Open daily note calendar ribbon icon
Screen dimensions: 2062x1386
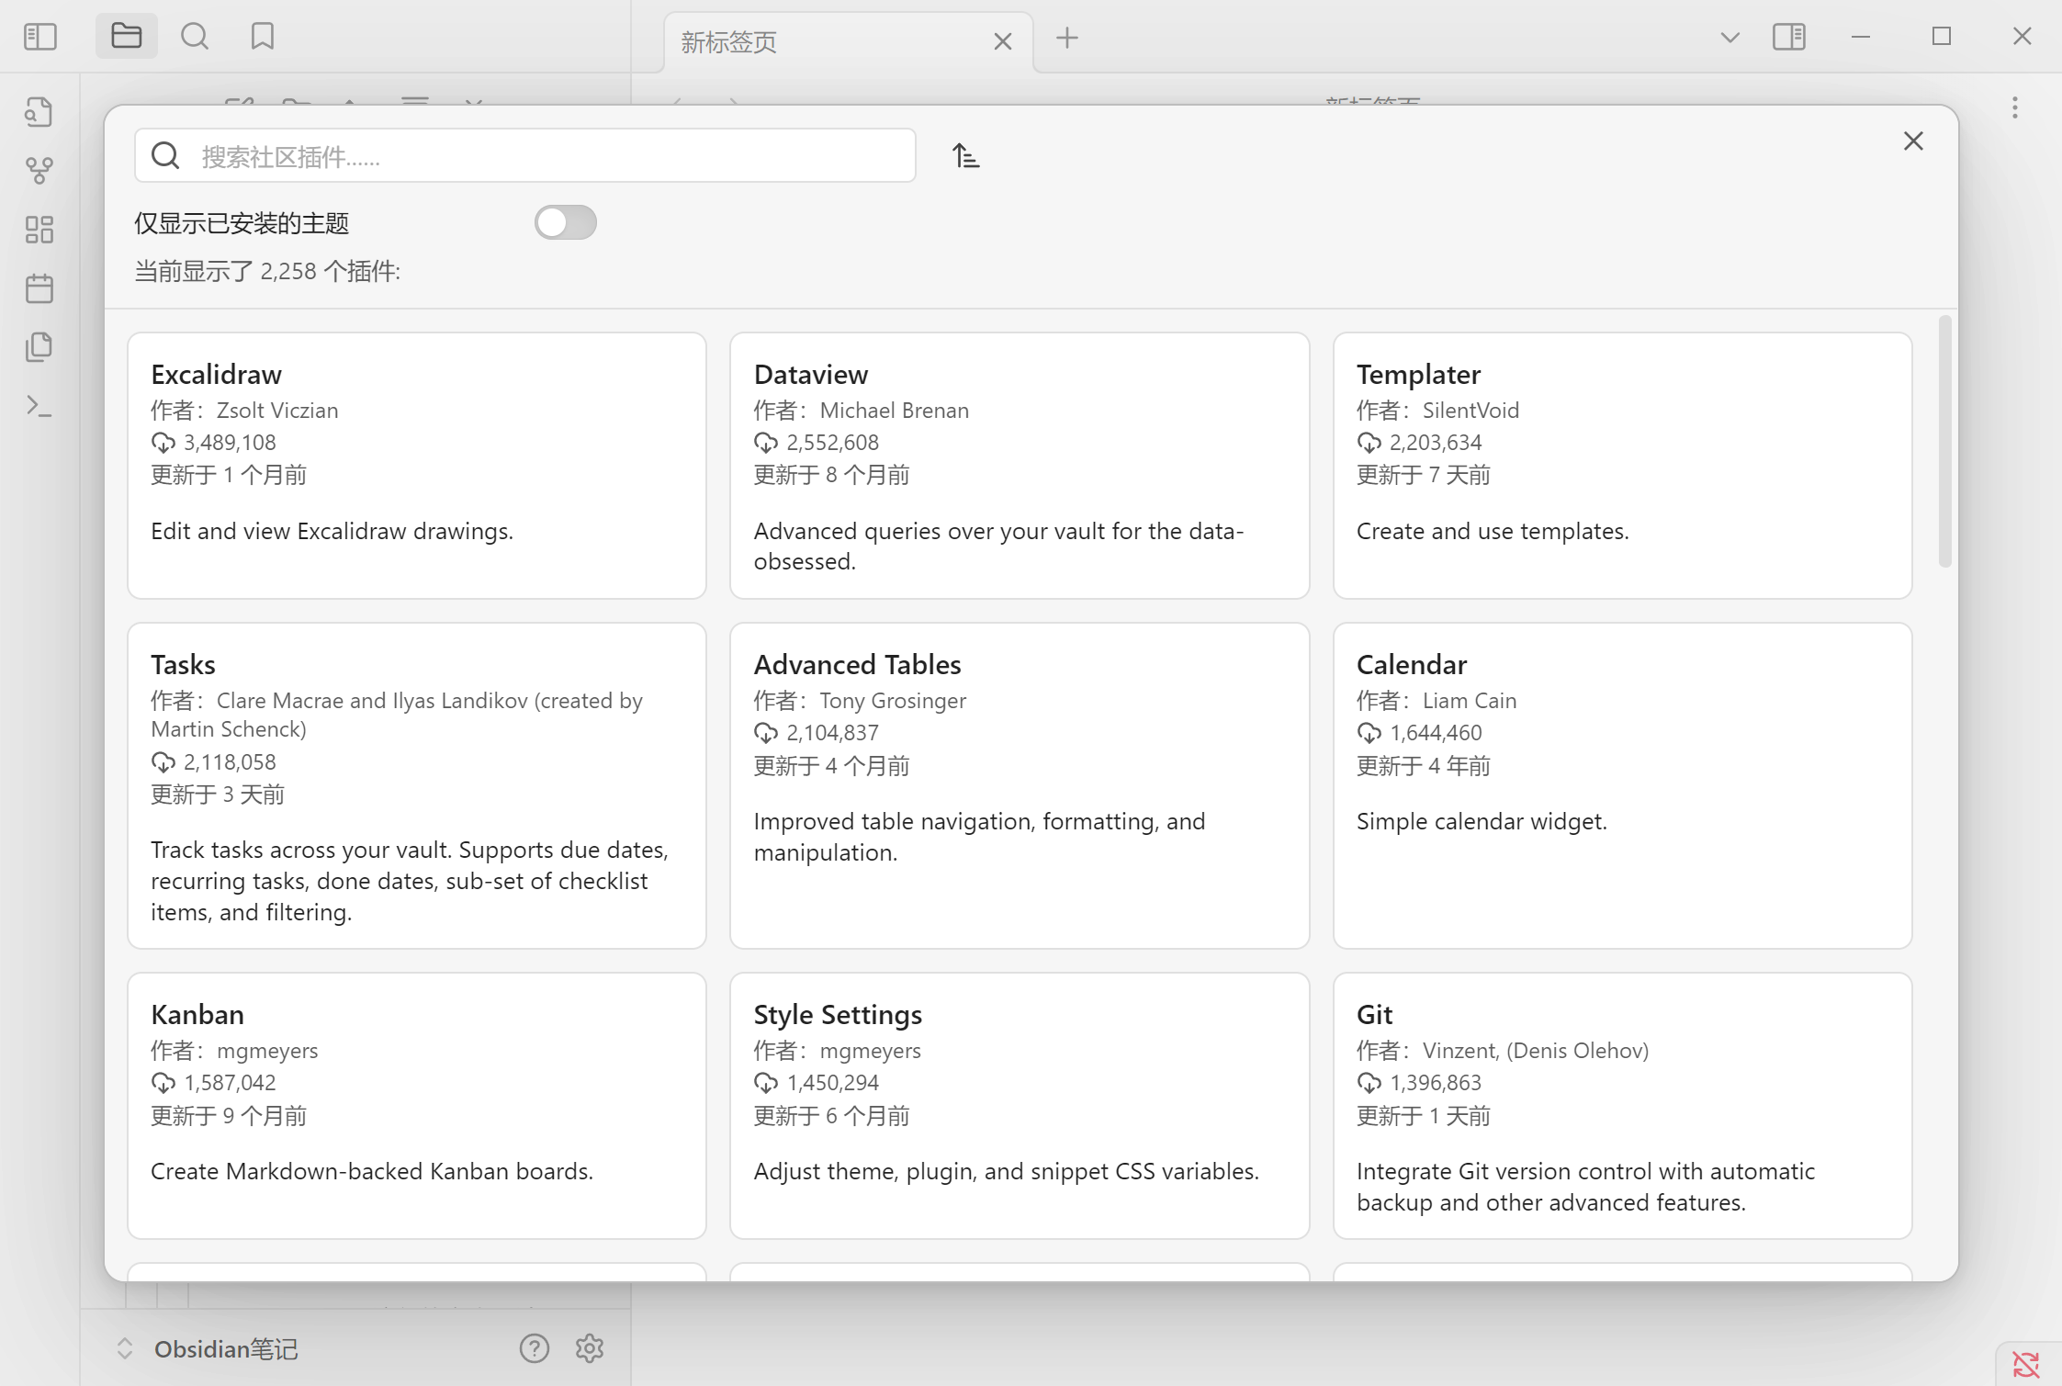(x=39, y=288)
